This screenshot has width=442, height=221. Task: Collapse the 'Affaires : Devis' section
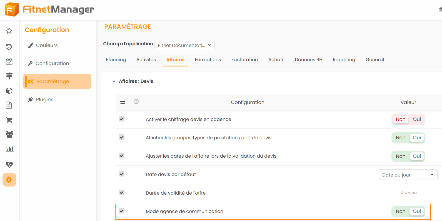tap(114, 81)
